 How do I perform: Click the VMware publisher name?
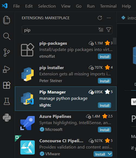click(52, 154)
